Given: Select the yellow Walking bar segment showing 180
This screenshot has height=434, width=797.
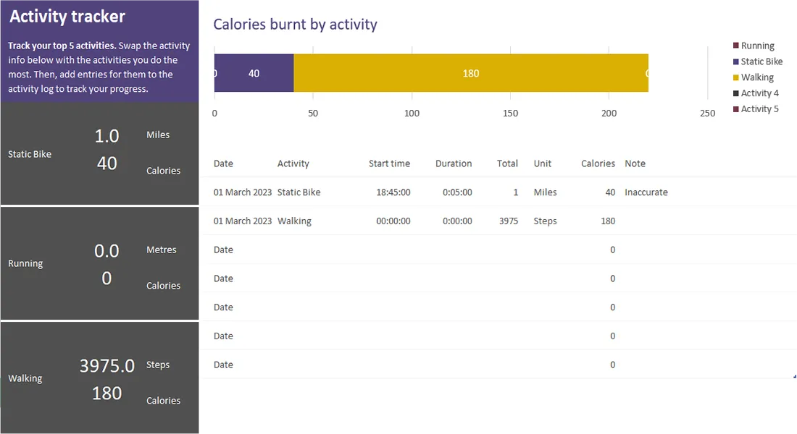Looking at the screenshot, I should pos(471,73).
